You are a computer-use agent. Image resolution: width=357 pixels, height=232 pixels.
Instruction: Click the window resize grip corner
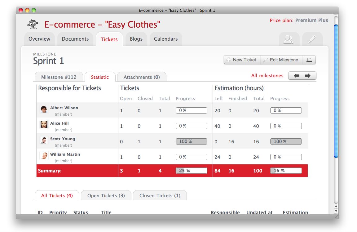pos(336,217)
